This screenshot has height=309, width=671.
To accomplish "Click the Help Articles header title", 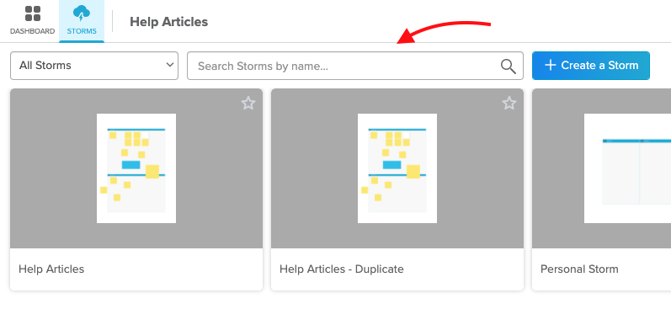I will 169,22.
